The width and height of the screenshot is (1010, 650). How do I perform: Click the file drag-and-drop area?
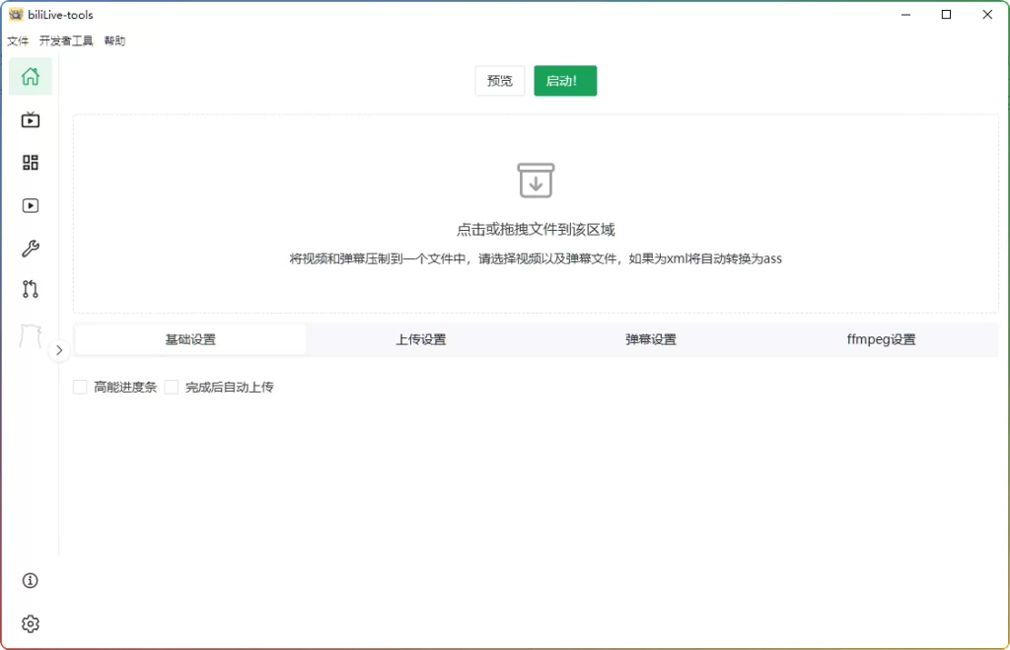click(536, 212)
